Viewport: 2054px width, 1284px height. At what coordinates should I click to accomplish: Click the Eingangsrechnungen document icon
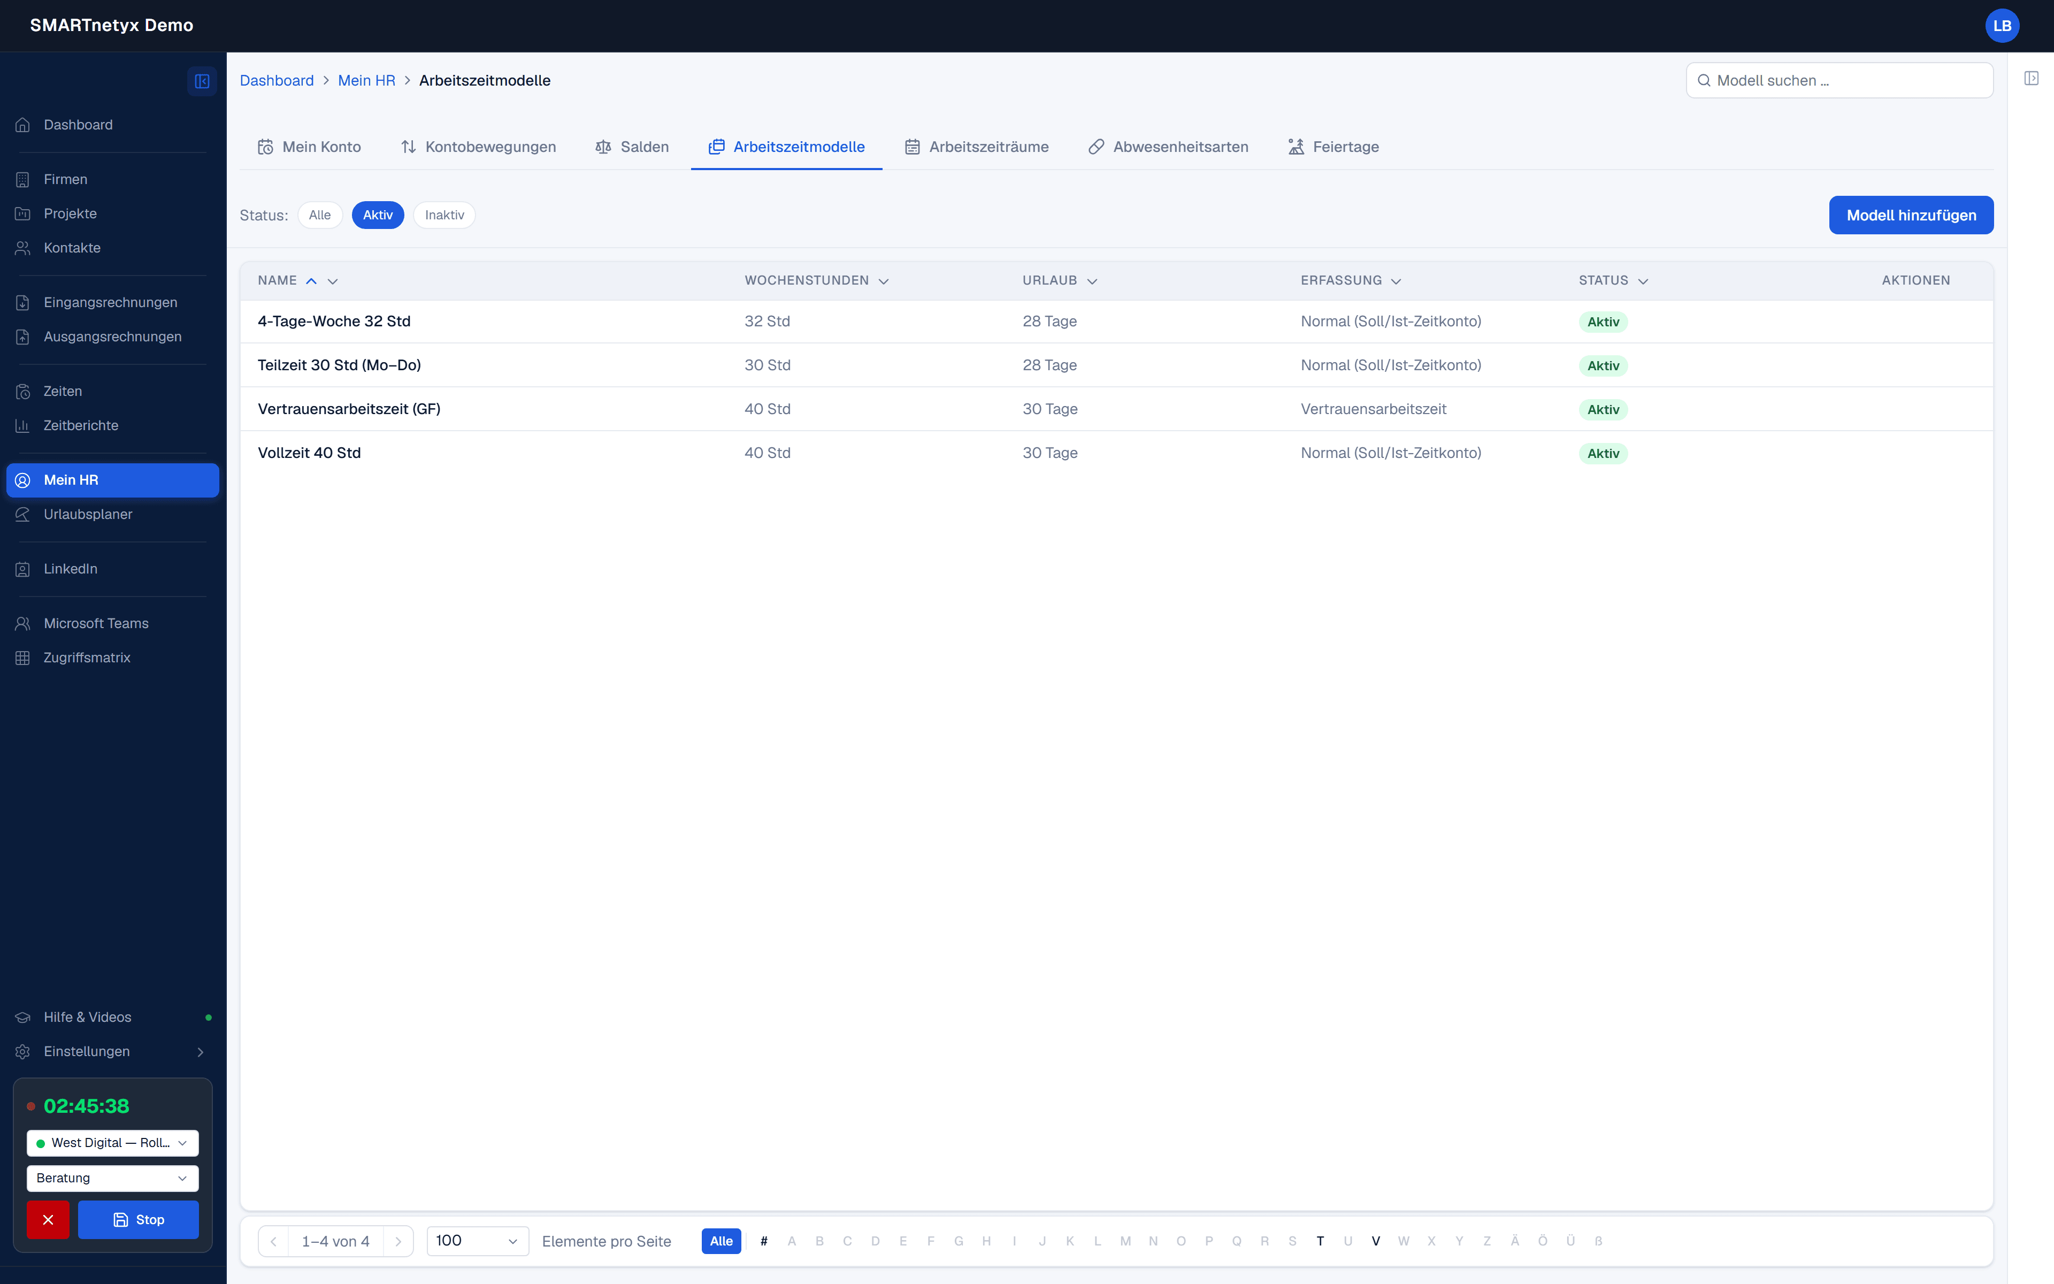click(23, 302)
